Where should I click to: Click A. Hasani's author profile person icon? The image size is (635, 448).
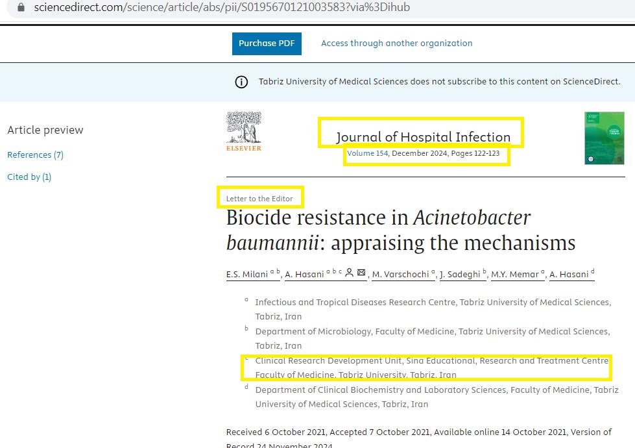349,273
